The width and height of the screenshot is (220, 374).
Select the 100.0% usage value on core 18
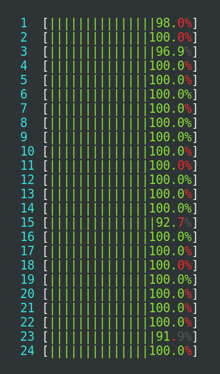tap(171, 265)
